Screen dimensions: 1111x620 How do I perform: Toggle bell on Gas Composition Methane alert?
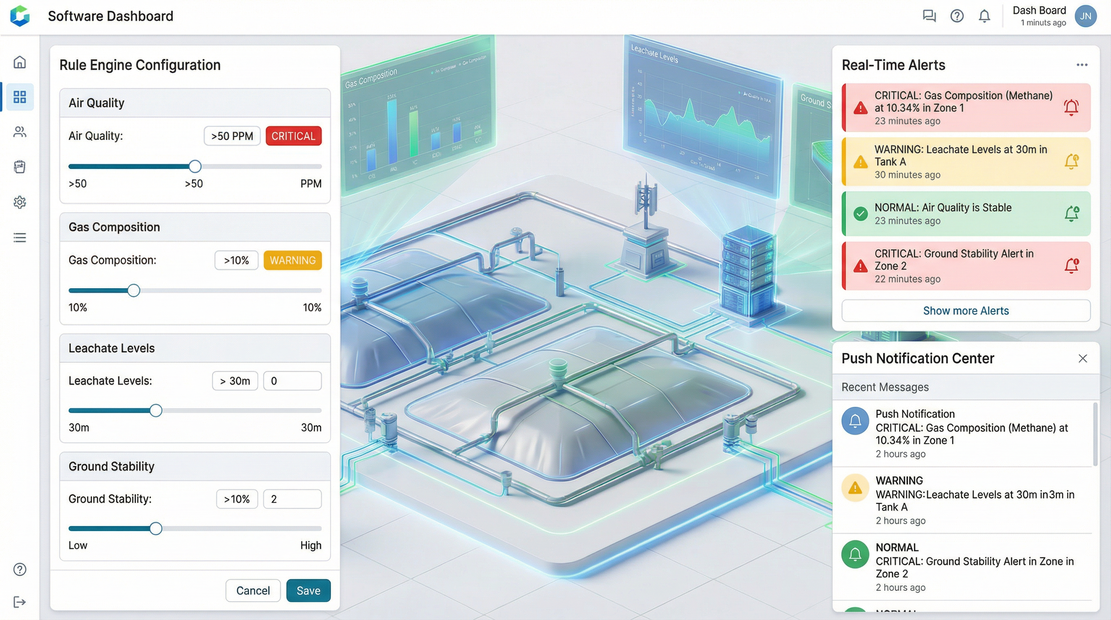click(1071, 107)
